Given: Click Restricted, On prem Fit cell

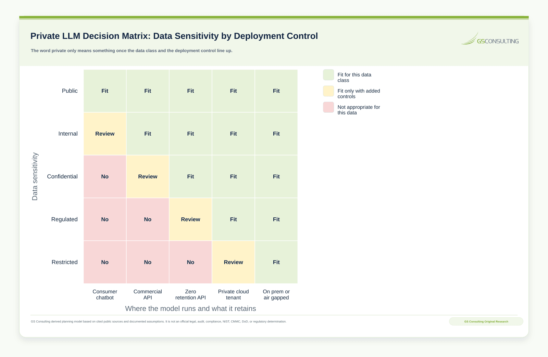Looking at the screenshot, I should pyautogui.click(x=276, y=262).
